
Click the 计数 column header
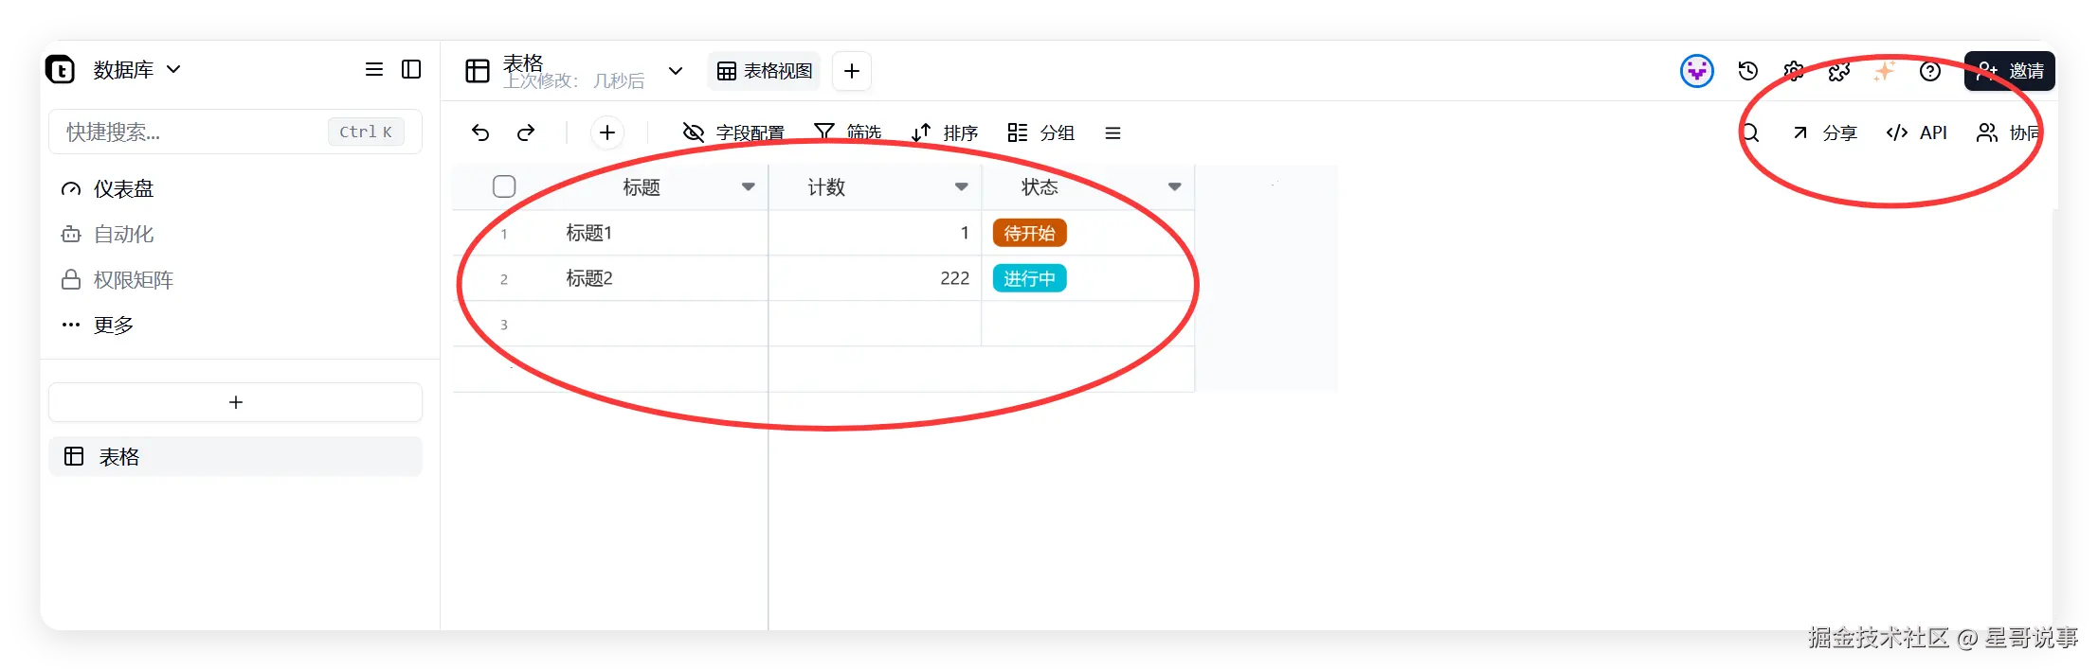(874, 187)
